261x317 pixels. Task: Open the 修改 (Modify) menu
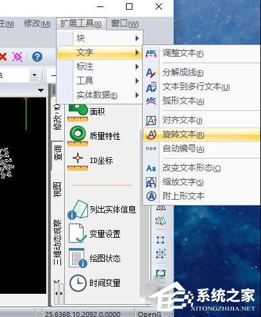click(x=37, y=23)
